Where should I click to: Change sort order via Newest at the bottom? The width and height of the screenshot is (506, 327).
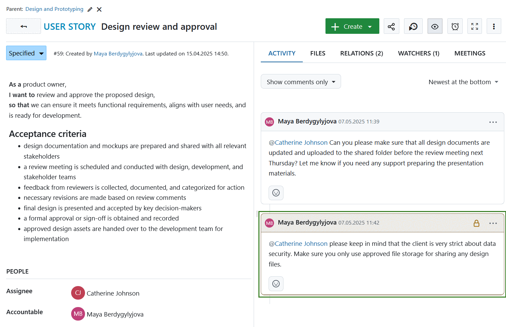463,82
